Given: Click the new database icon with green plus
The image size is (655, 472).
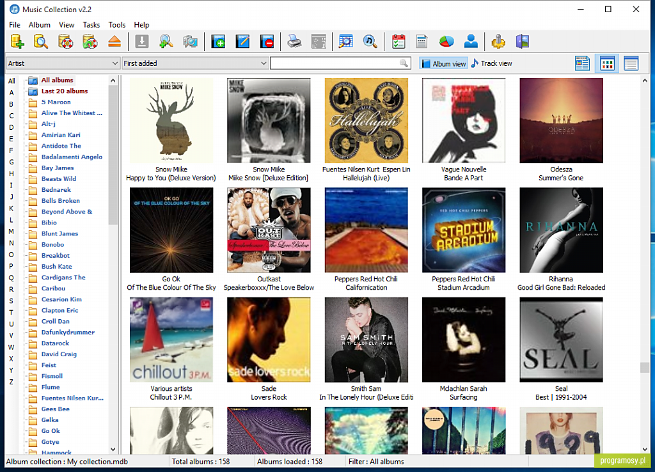Looking at the screenshot, I should click(x=17, y=42).
